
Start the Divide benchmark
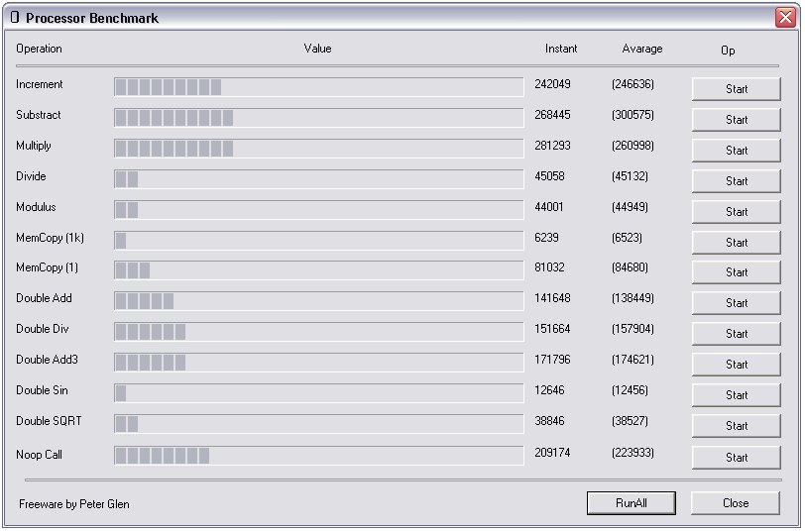tap(736, 181)
